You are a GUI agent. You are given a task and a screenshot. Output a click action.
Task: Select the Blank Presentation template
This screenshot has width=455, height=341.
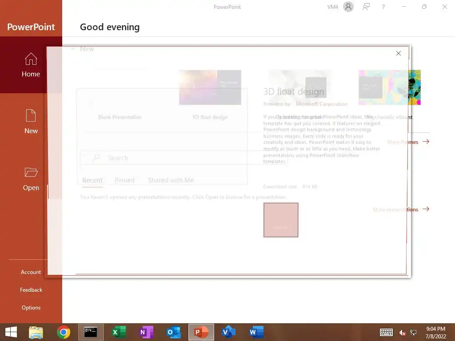[120, 94]
